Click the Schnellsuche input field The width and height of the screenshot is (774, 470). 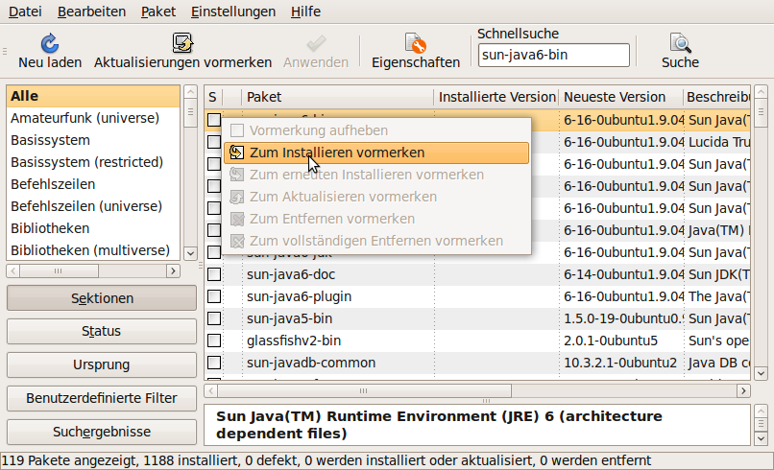pyautogui.click(x=553, y=55)
